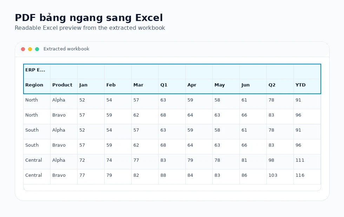344x217 pixels.
Task: Click "South" in the South Alpha row
Action: [32, 130]
